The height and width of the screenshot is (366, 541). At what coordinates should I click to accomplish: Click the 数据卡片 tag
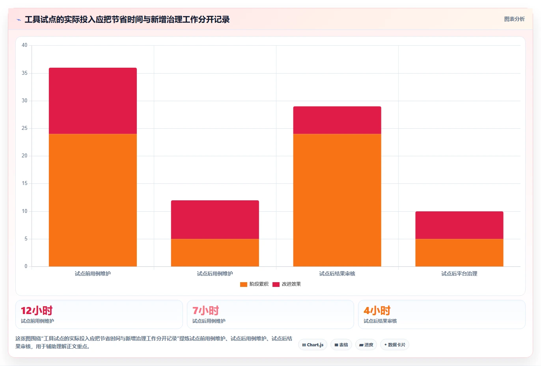pos(395,345)
